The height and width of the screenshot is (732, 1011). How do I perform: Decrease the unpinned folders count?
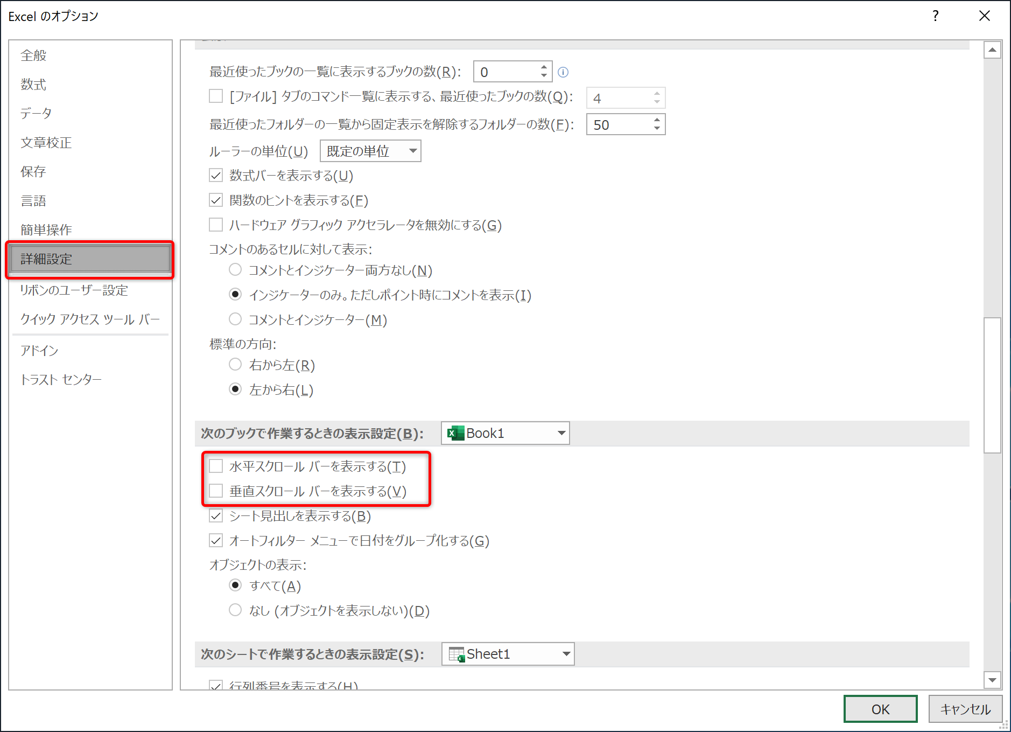657,129
